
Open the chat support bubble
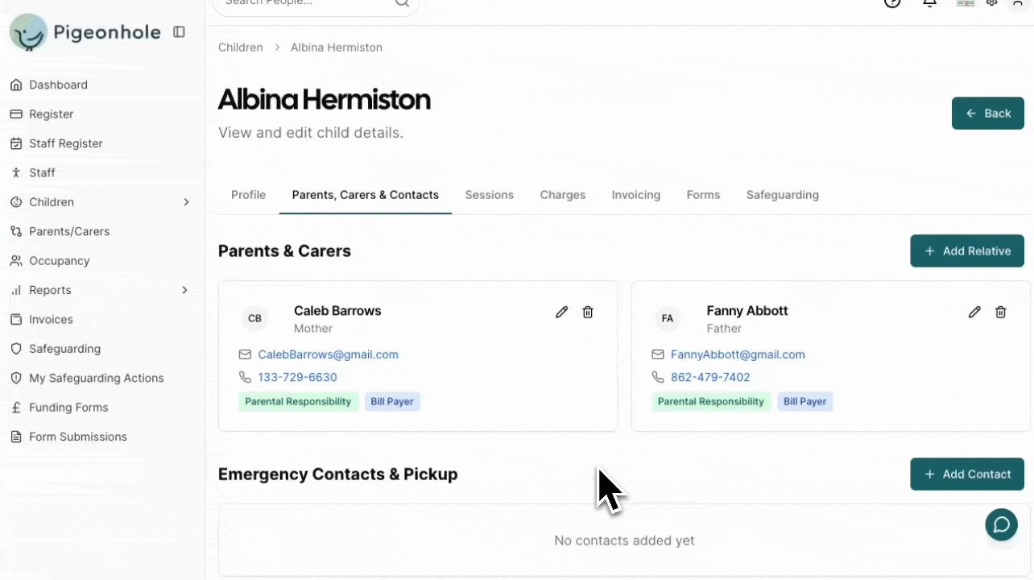pos(1001,525)
